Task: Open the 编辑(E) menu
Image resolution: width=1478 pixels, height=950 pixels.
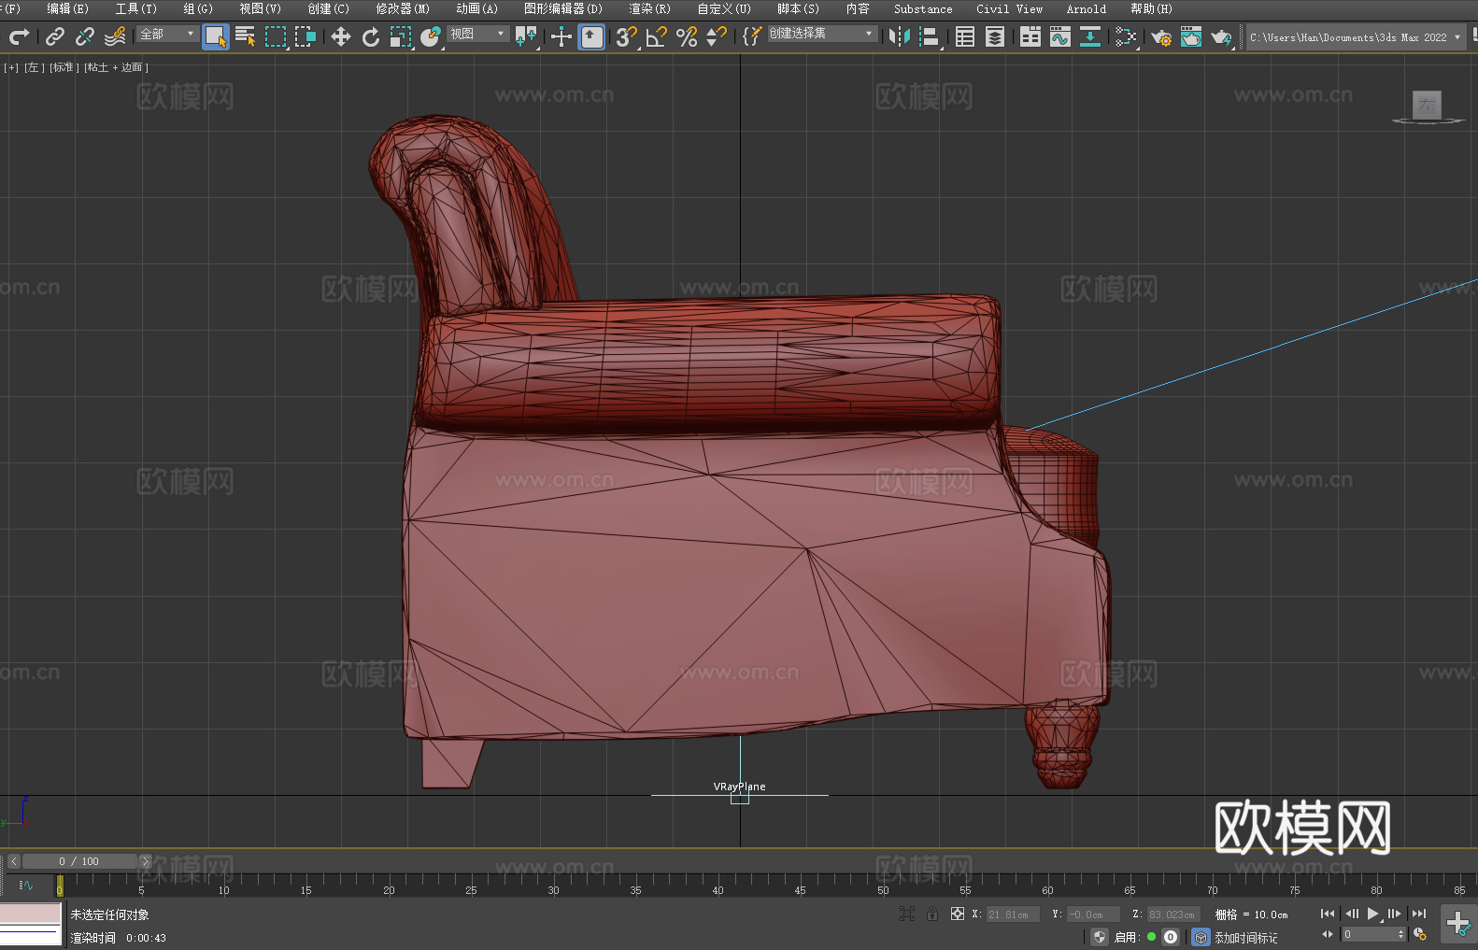Action: pos(68,8)
